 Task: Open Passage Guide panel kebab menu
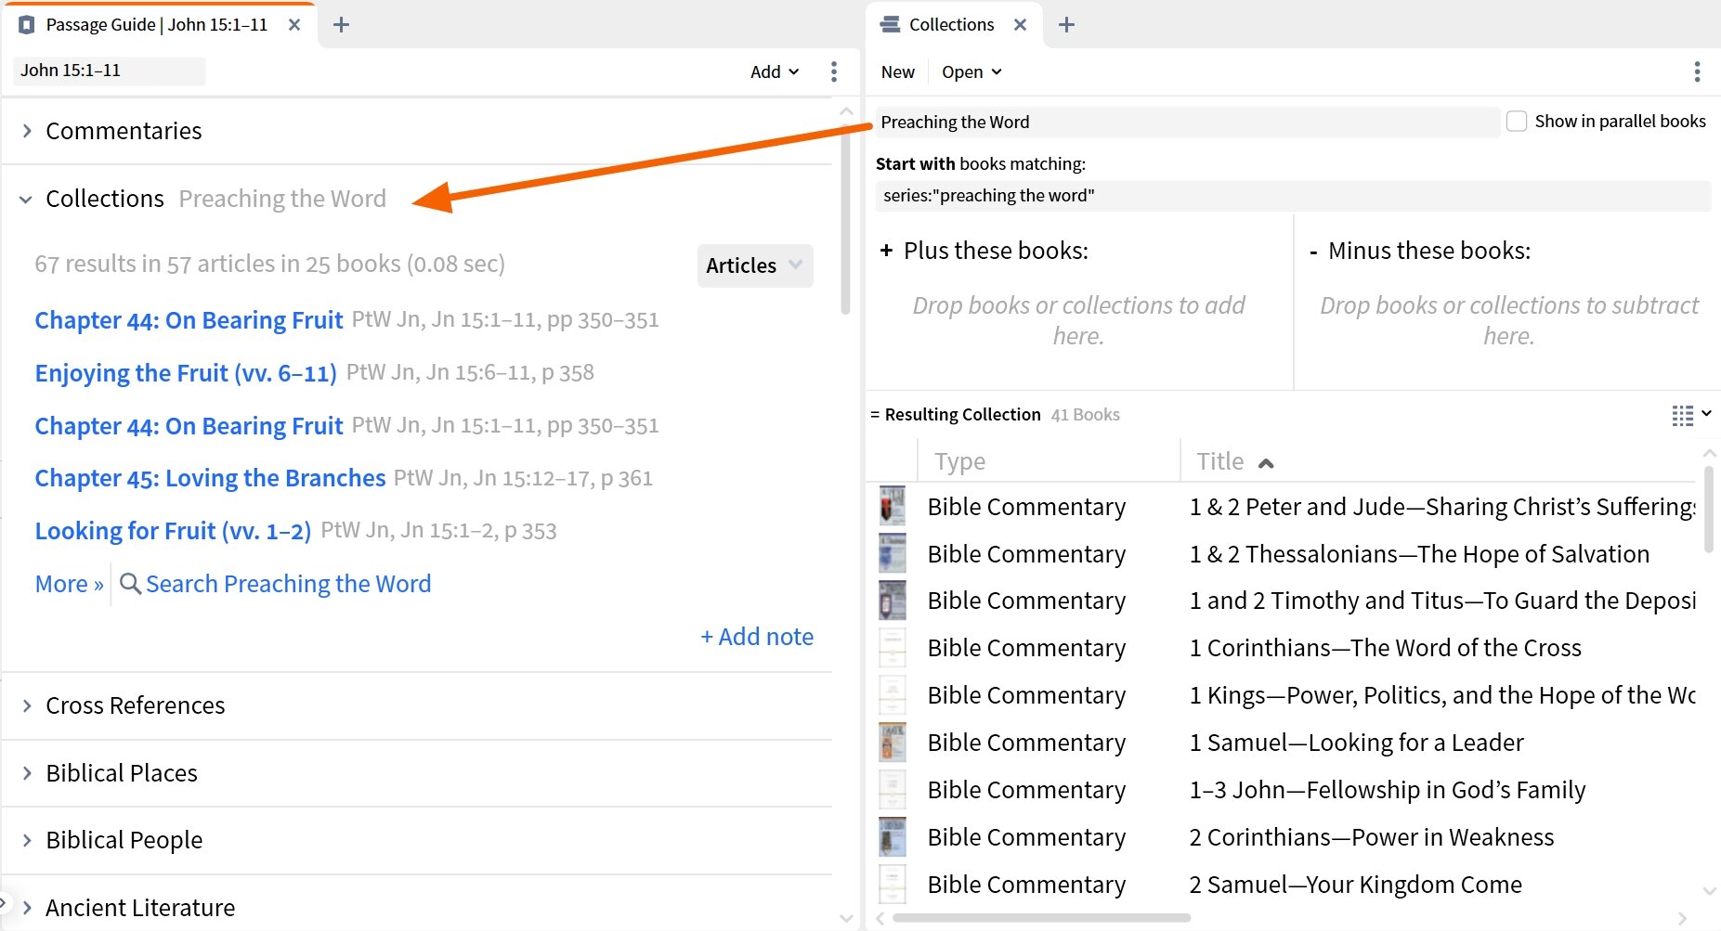834,71
